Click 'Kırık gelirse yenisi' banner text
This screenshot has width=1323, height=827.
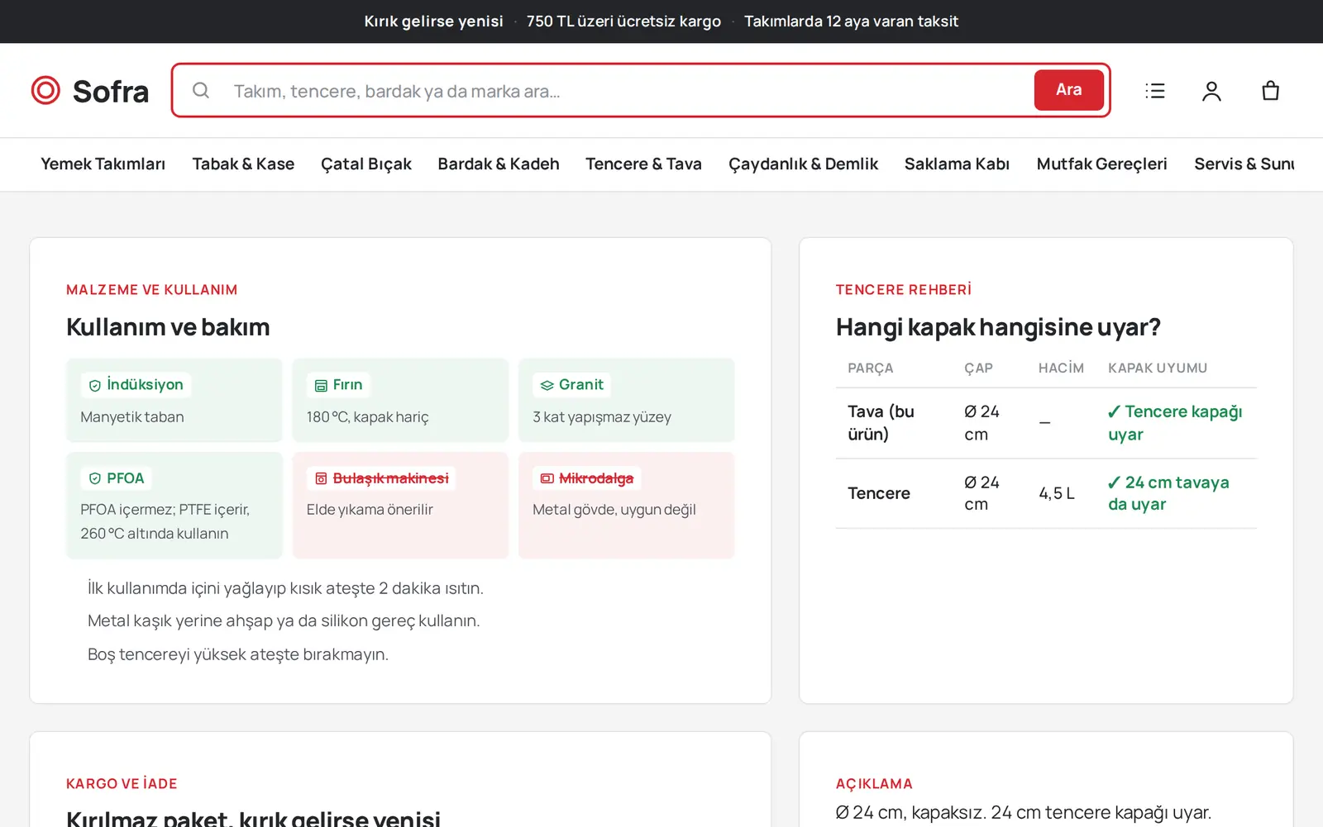click(x=433, y=21)
